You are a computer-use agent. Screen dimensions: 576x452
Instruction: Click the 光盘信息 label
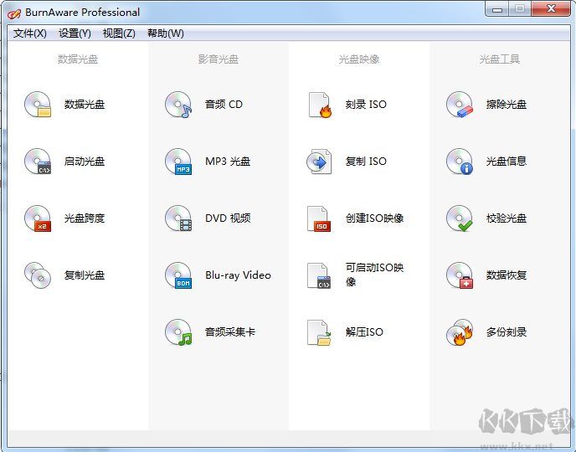click(x=507, y=162)
